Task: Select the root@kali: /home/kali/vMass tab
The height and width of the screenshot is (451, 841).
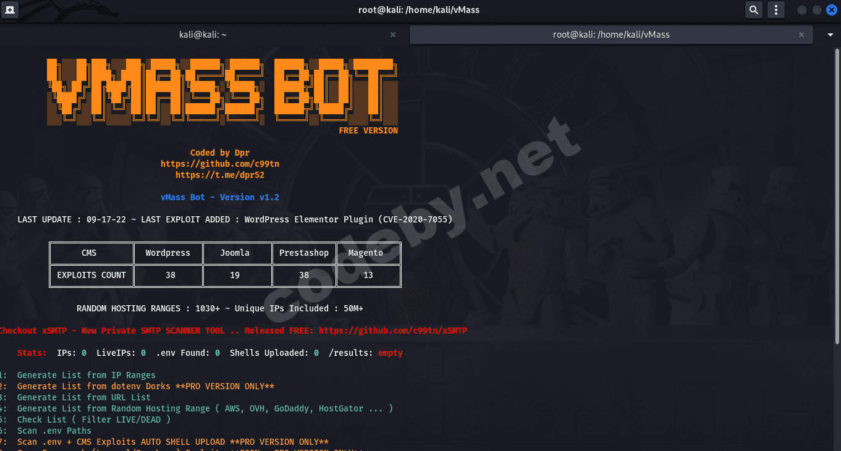Action: pos(611,35)
